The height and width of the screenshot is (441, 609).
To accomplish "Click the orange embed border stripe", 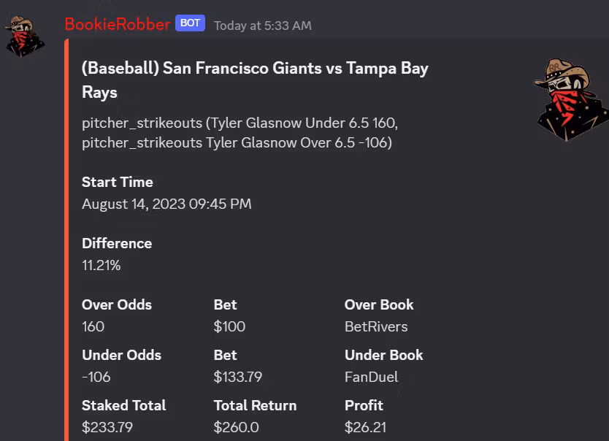I will coord(66,241).
